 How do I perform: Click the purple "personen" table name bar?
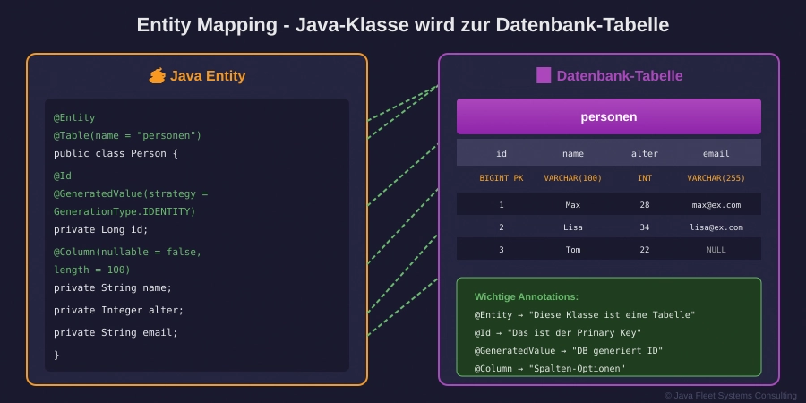[608, 116]
